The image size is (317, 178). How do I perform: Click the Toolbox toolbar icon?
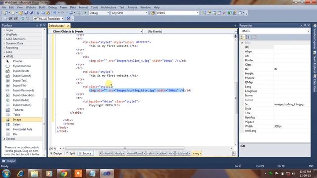coord(224,13)
